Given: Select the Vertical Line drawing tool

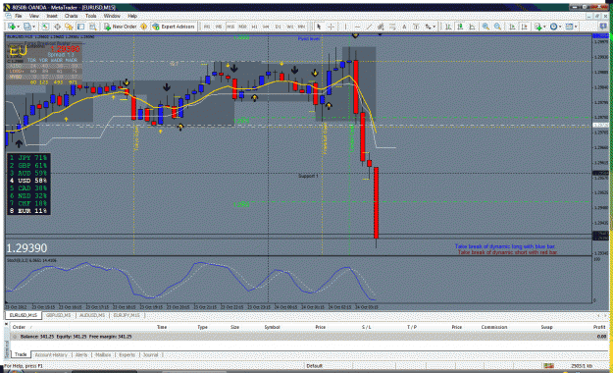Looking at the screenshot, I should (345, 27).
